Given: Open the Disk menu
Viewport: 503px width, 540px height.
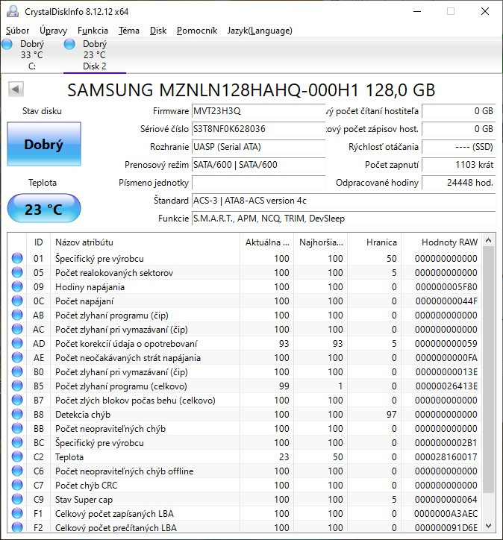Looking at the screenshot, I should (x=158, y=31).
